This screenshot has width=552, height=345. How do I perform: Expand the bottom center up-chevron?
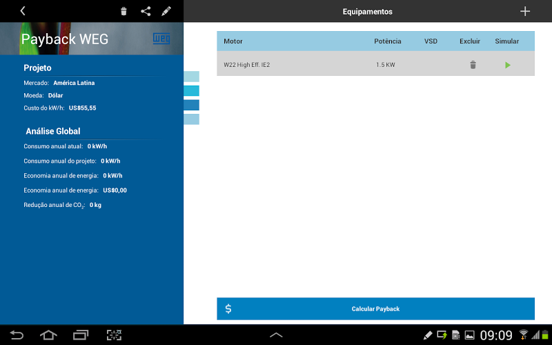click(x=276, y=335)
